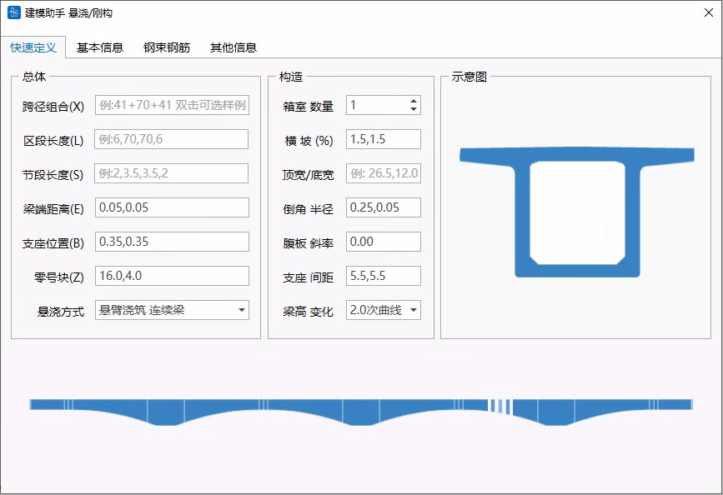Click the box girder cross-section preview in 示意图

coord(577,212)
